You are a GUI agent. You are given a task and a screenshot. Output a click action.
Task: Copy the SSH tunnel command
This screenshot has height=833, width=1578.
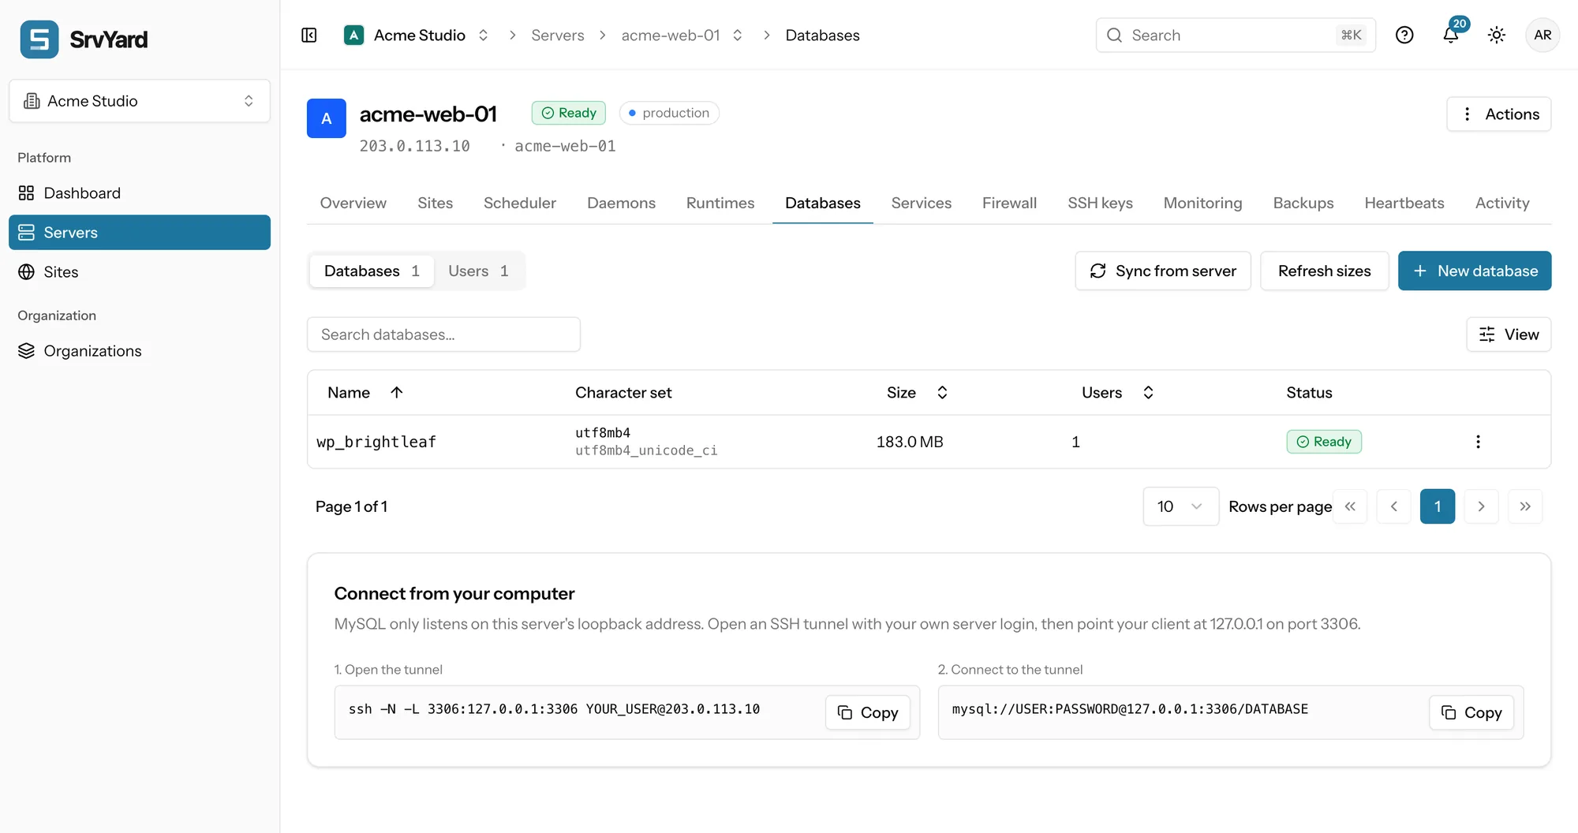[x=868, y=712]
